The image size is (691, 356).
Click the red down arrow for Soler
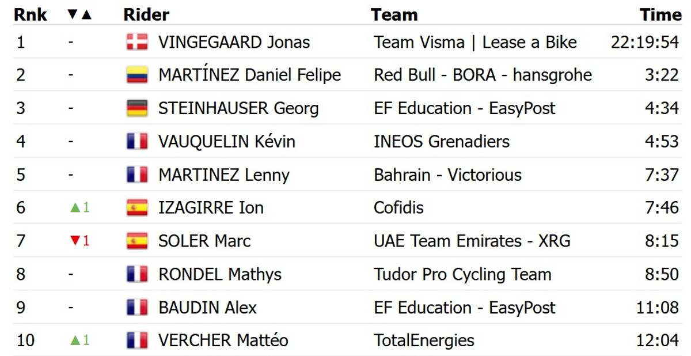coord(74,241)
